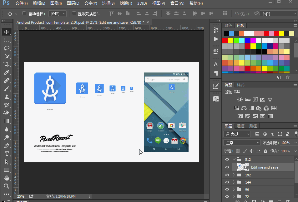This screenshot has height=202, width=298.
Task: Open the fill 100% dropdown arrow
Action: [x=295, y=151]
